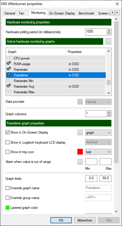Click the red tray icon color swatch

[x=80, y=152]
